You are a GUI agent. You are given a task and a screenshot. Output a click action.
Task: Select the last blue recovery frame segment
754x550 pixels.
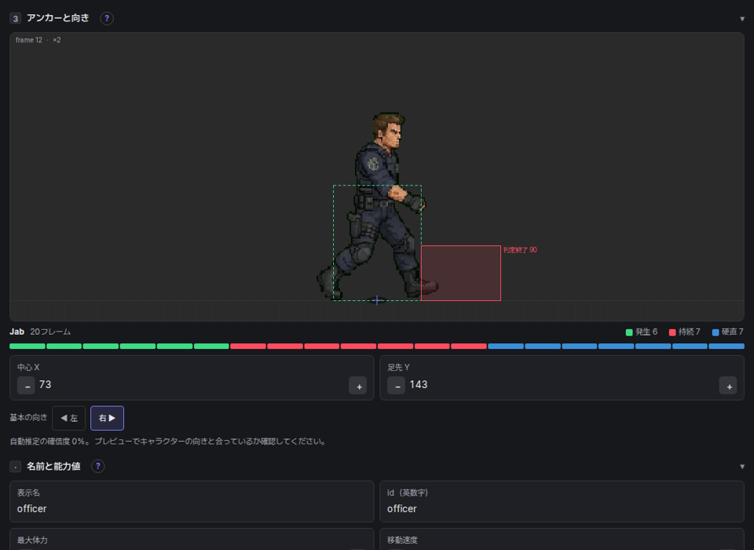tap(727, 346)
